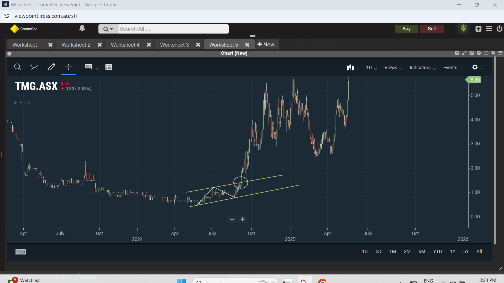Screen dimensions: 504x283
Task: Open the Indicators dropdown menu
Action: 423,68
